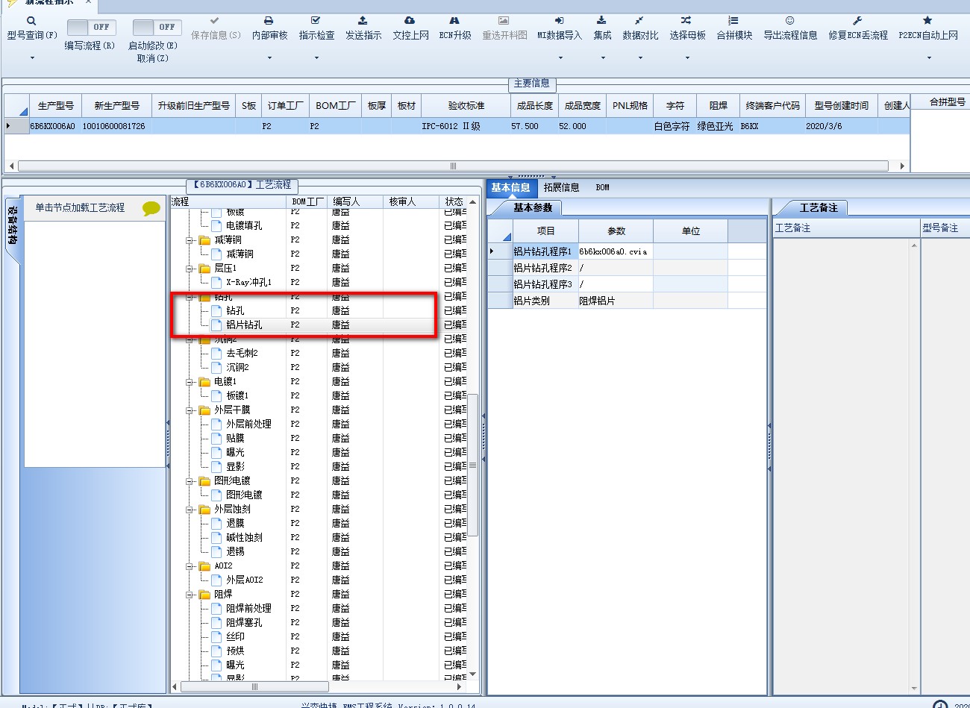Open MI数据导入 import
970x708 pixels.
coord(560,28)
